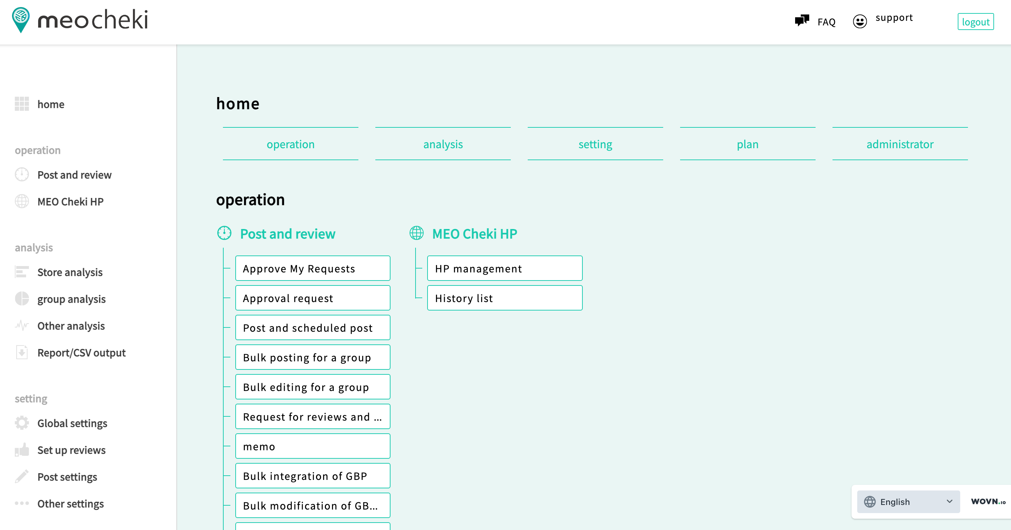The image size is (1011, 530).
Task: Open Bulk posting for a group
Action: tap(313, 357)
